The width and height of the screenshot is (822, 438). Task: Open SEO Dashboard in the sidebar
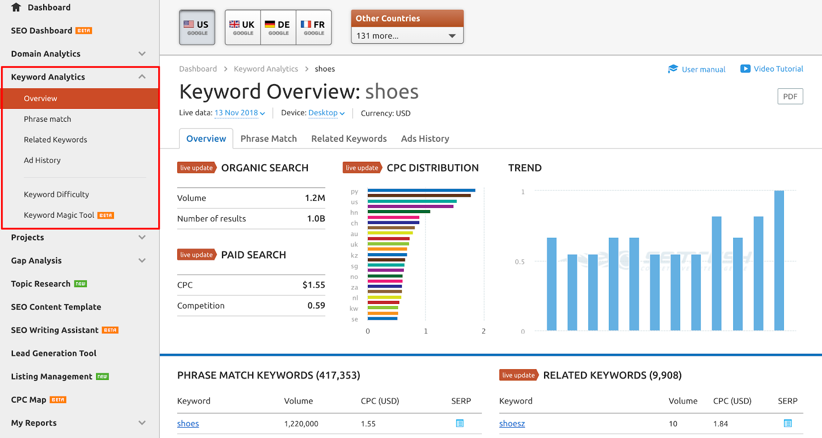point(42,31)
